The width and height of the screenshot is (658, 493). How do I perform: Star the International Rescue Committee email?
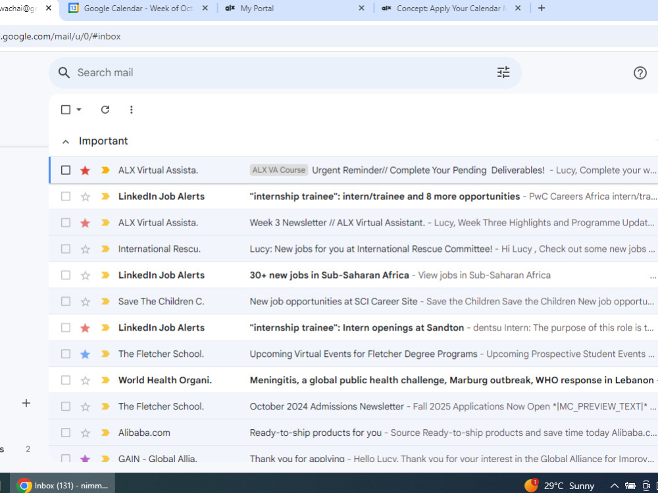pyautogui.click(x=85, y=249)
